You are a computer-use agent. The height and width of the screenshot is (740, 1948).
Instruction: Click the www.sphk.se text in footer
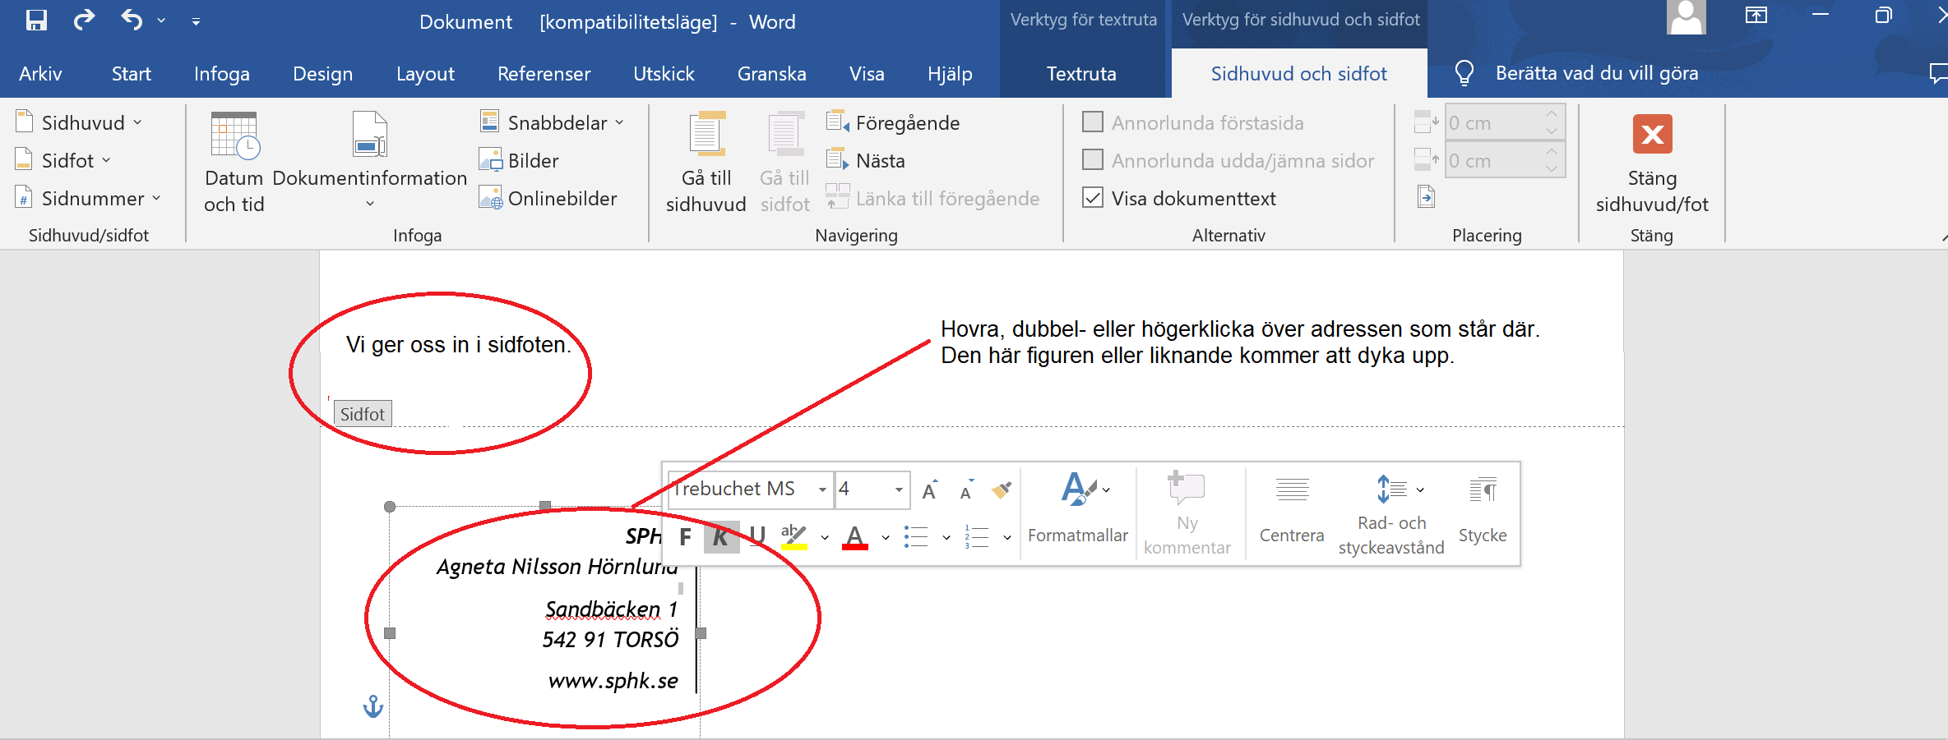pos(613,681)
